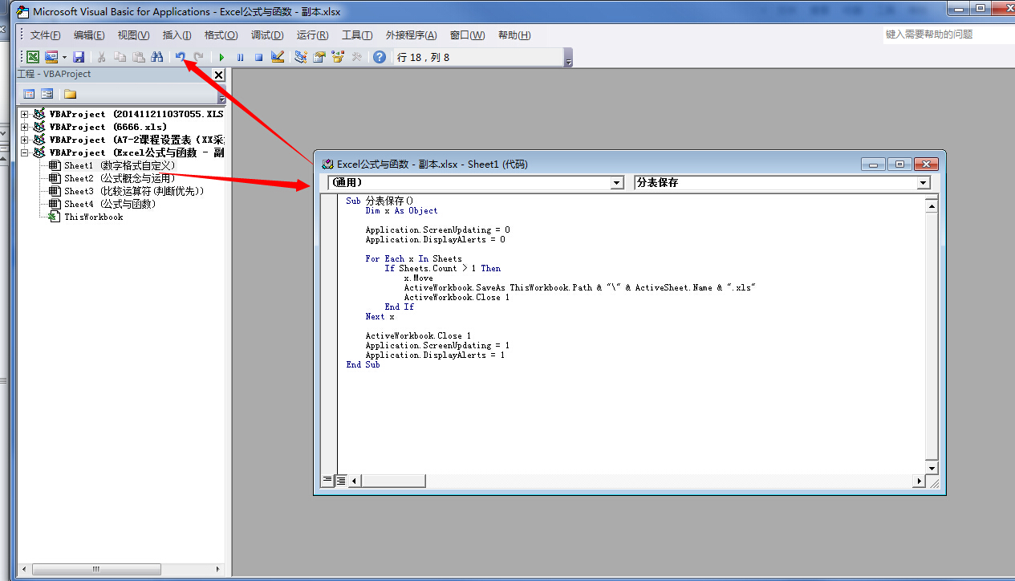Click the 'For Each x In Sheets' line
The height and width of the screenshot is (581, 1015).
(413, 258)
